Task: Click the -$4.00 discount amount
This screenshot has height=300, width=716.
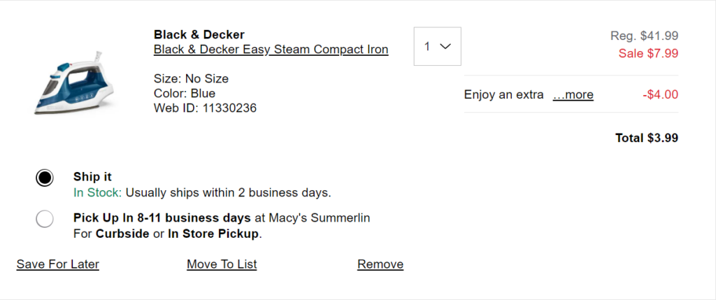Action: click(x=660, y=94)
